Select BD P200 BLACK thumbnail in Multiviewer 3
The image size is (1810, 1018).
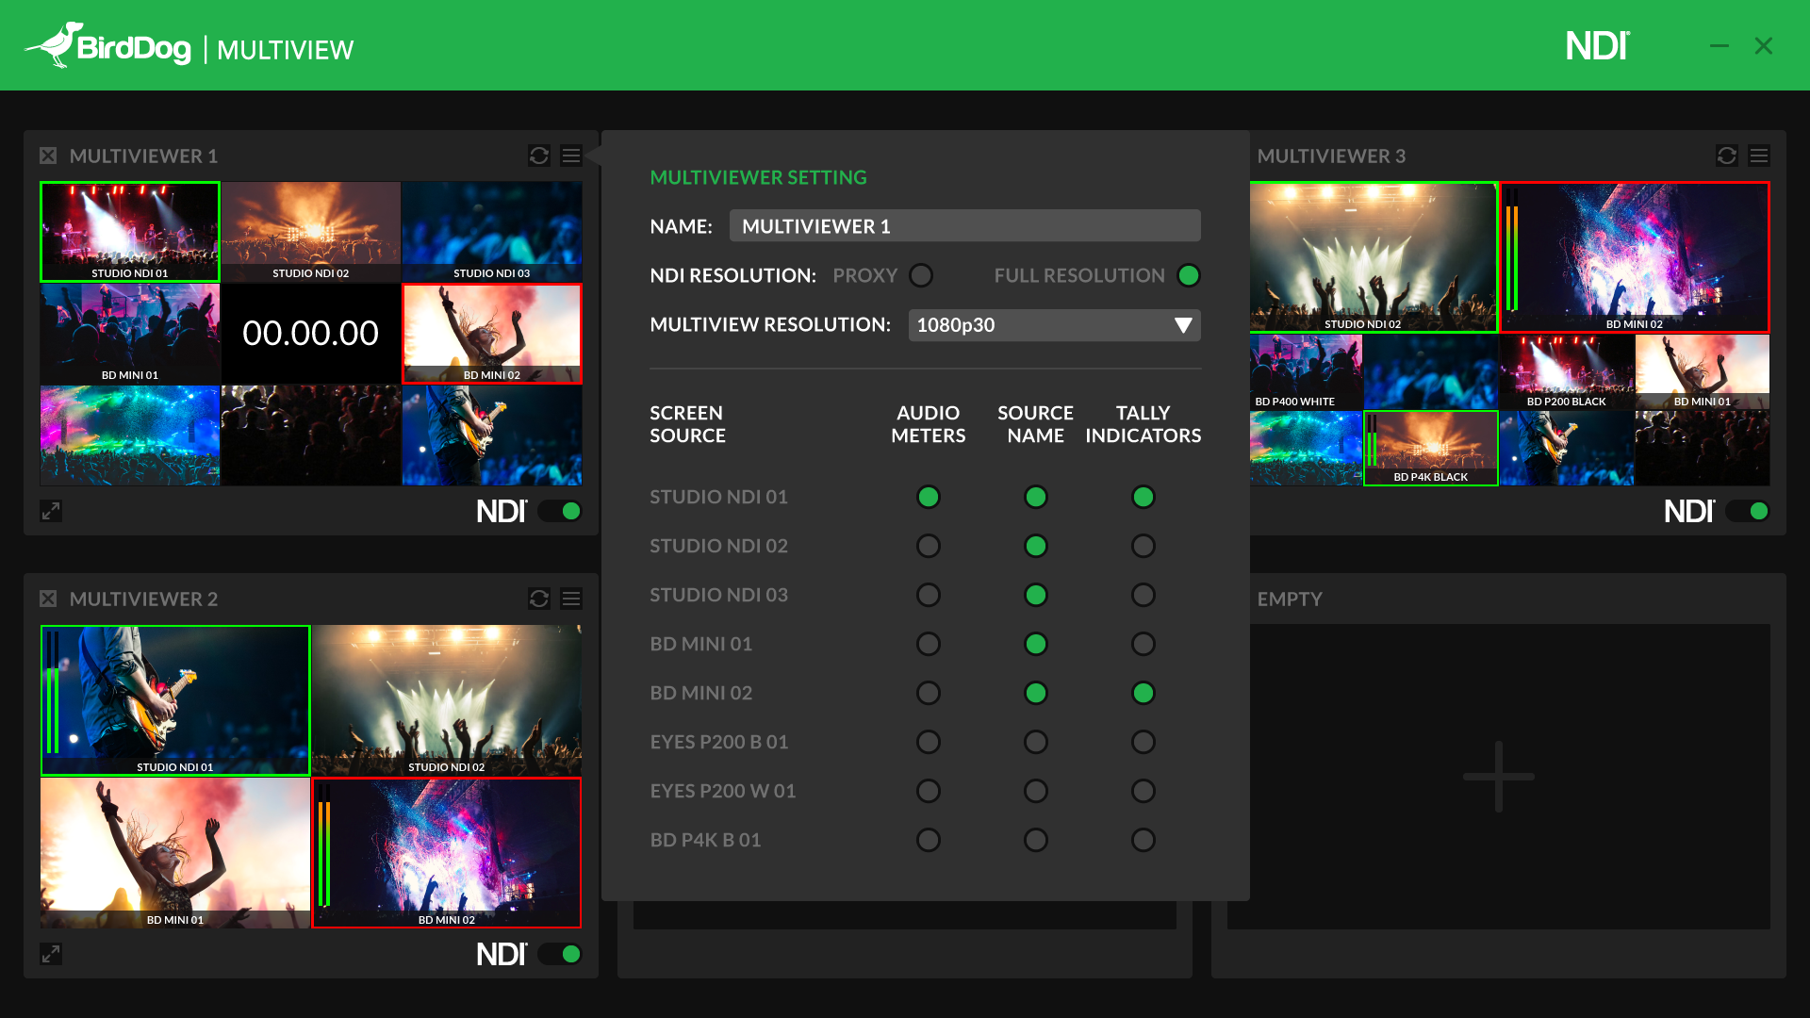point(1567,372)
